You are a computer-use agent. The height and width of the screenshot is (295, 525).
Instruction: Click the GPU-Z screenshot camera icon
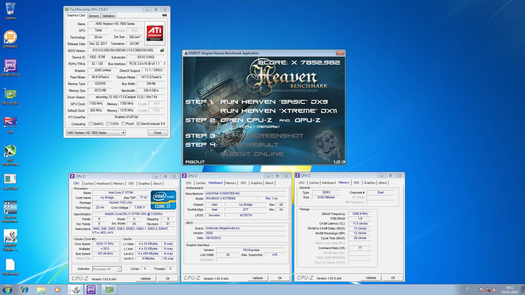click(165, 15)
